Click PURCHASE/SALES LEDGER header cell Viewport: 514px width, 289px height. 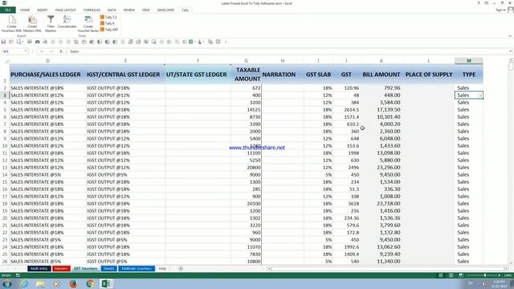pos(48,75)
